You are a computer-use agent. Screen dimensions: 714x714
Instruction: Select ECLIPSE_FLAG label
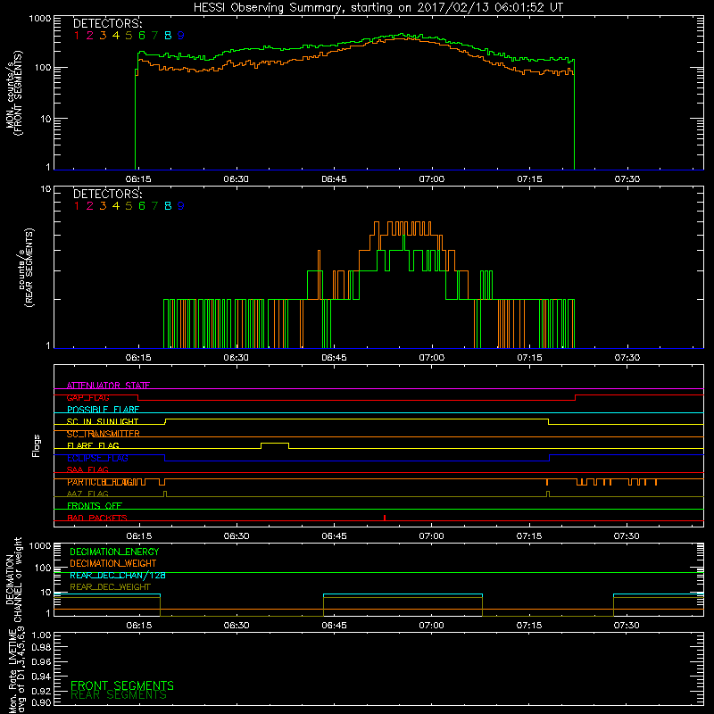pos(97,458)
